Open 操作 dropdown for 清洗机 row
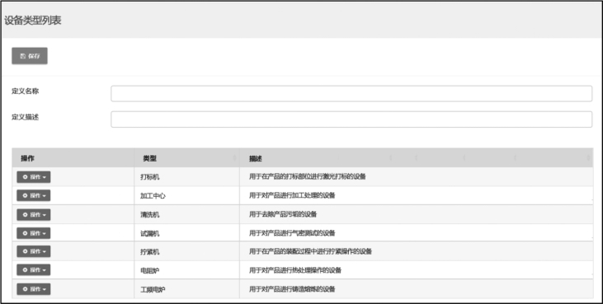 click(x=34, y=214)
